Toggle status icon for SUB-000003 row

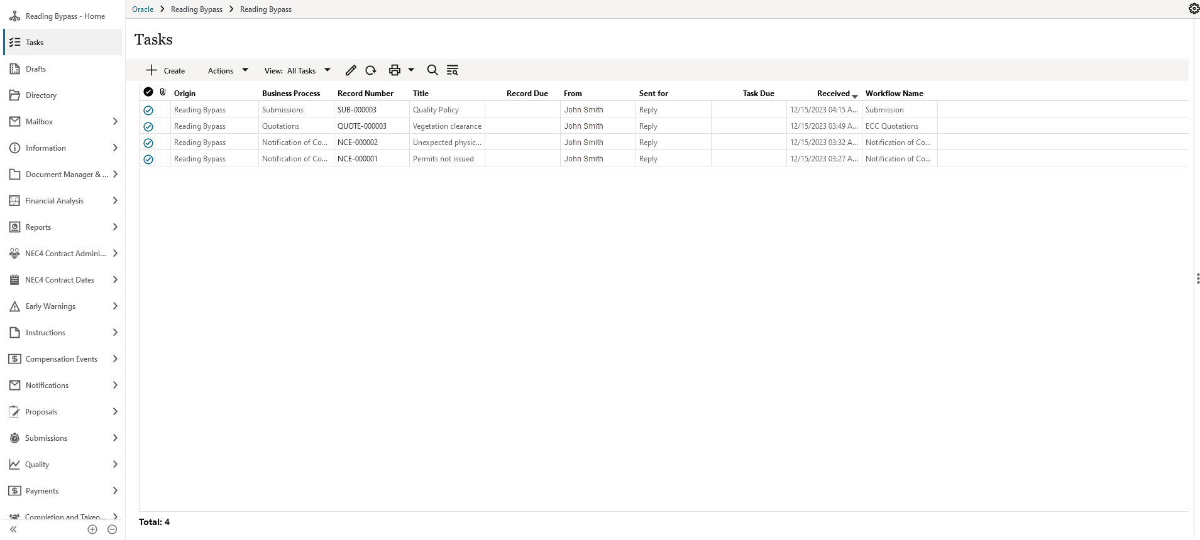(x=148, y=110)
